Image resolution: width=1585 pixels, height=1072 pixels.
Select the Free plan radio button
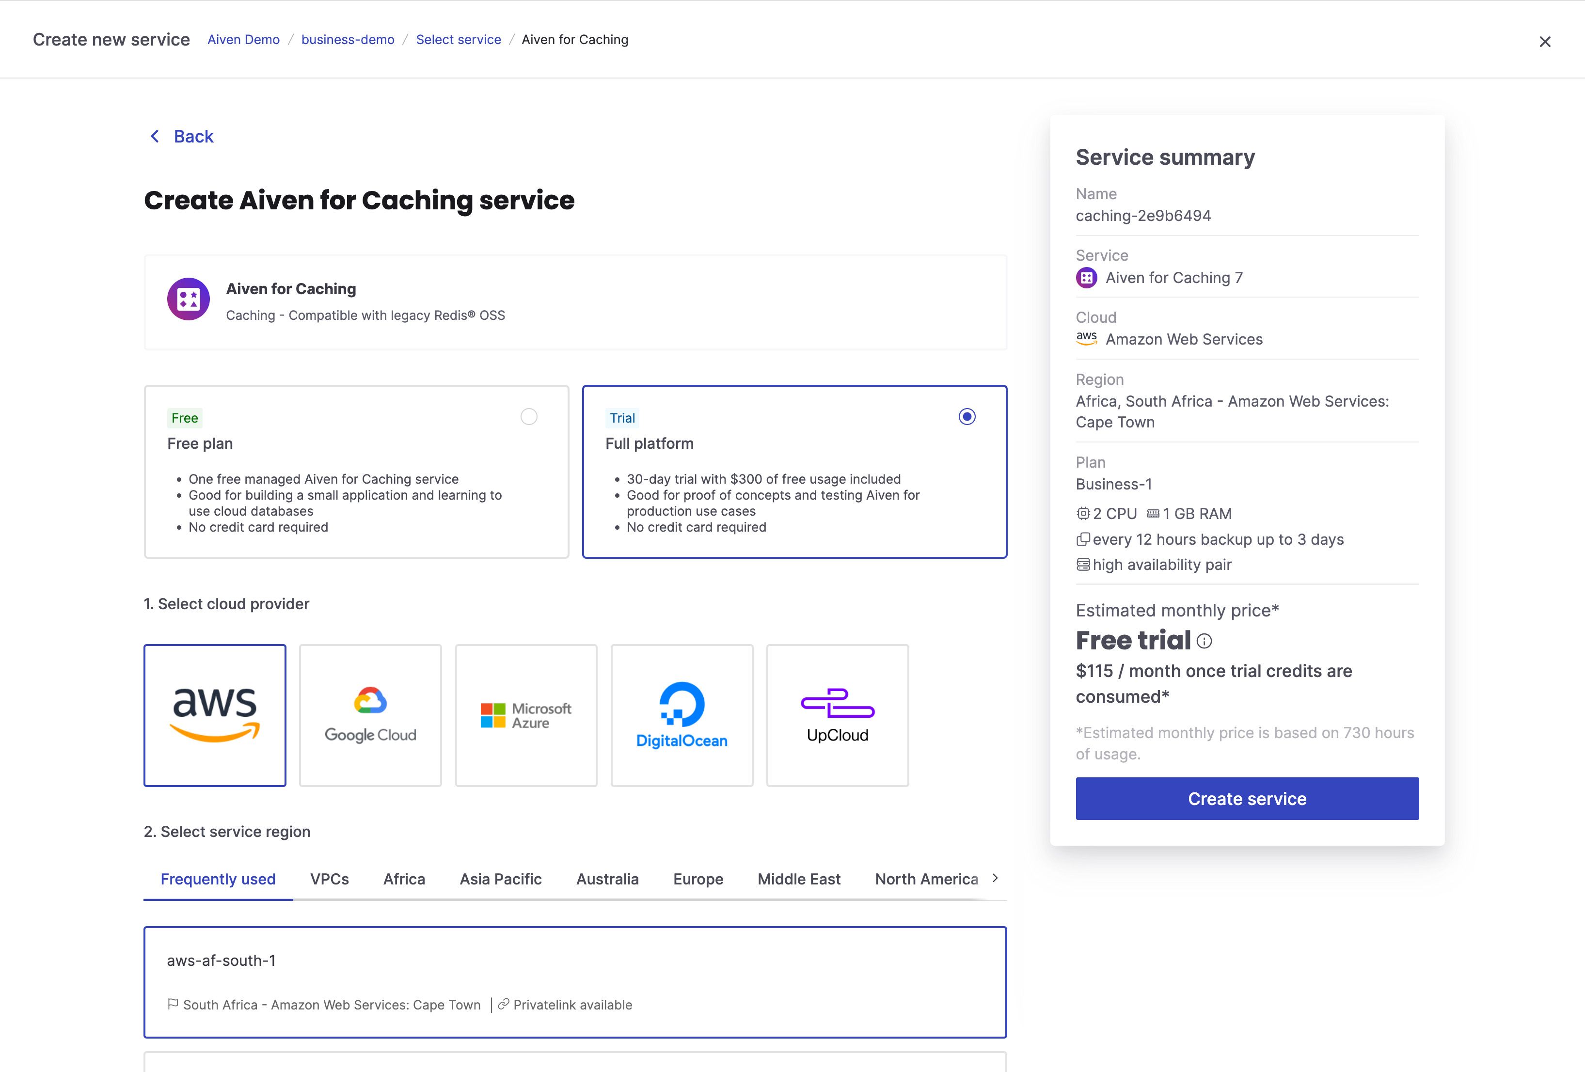(x=528, y=417)
